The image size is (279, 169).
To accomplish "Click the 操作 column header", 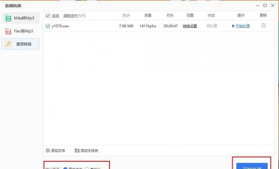I will coord(241,15).
